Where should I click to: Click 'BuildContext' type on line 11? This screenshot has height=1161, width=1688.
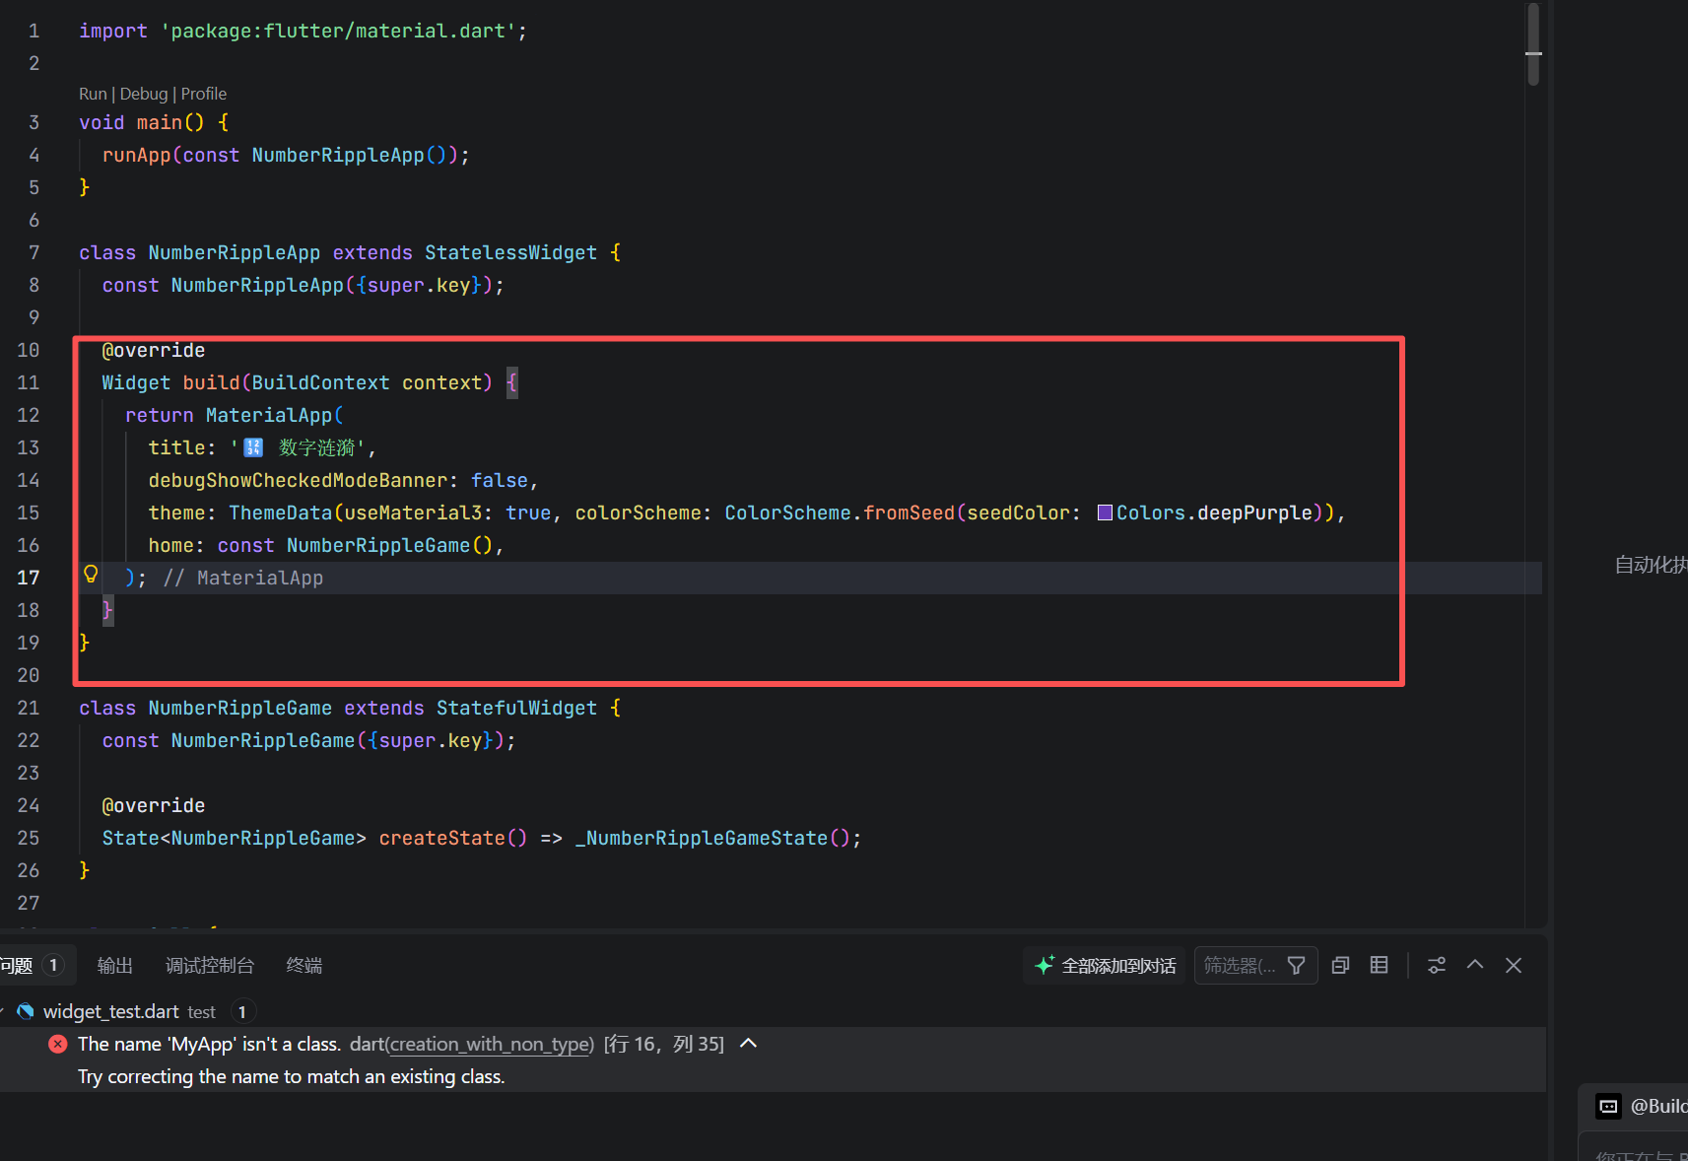321,382
